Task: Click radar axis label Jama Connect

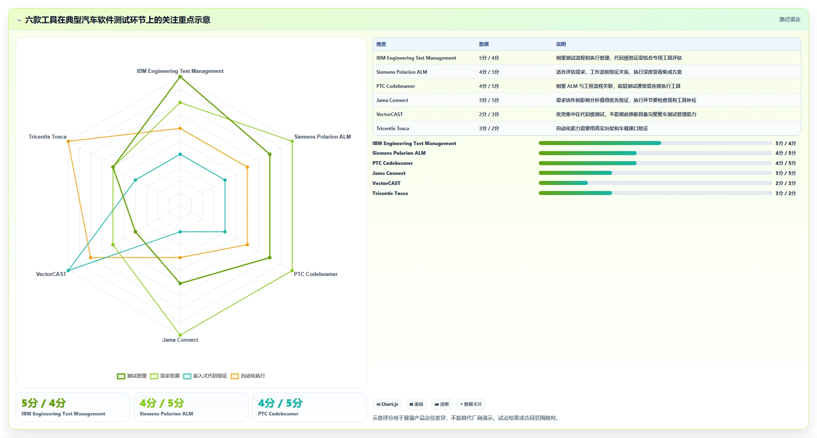Action: pyautogui.click(x=180, y=340)
